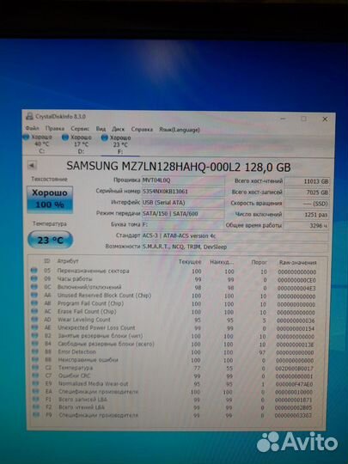Click the rotation speed value (SSD)
This screenshot has width=348, height=464.
coord(307,204)
